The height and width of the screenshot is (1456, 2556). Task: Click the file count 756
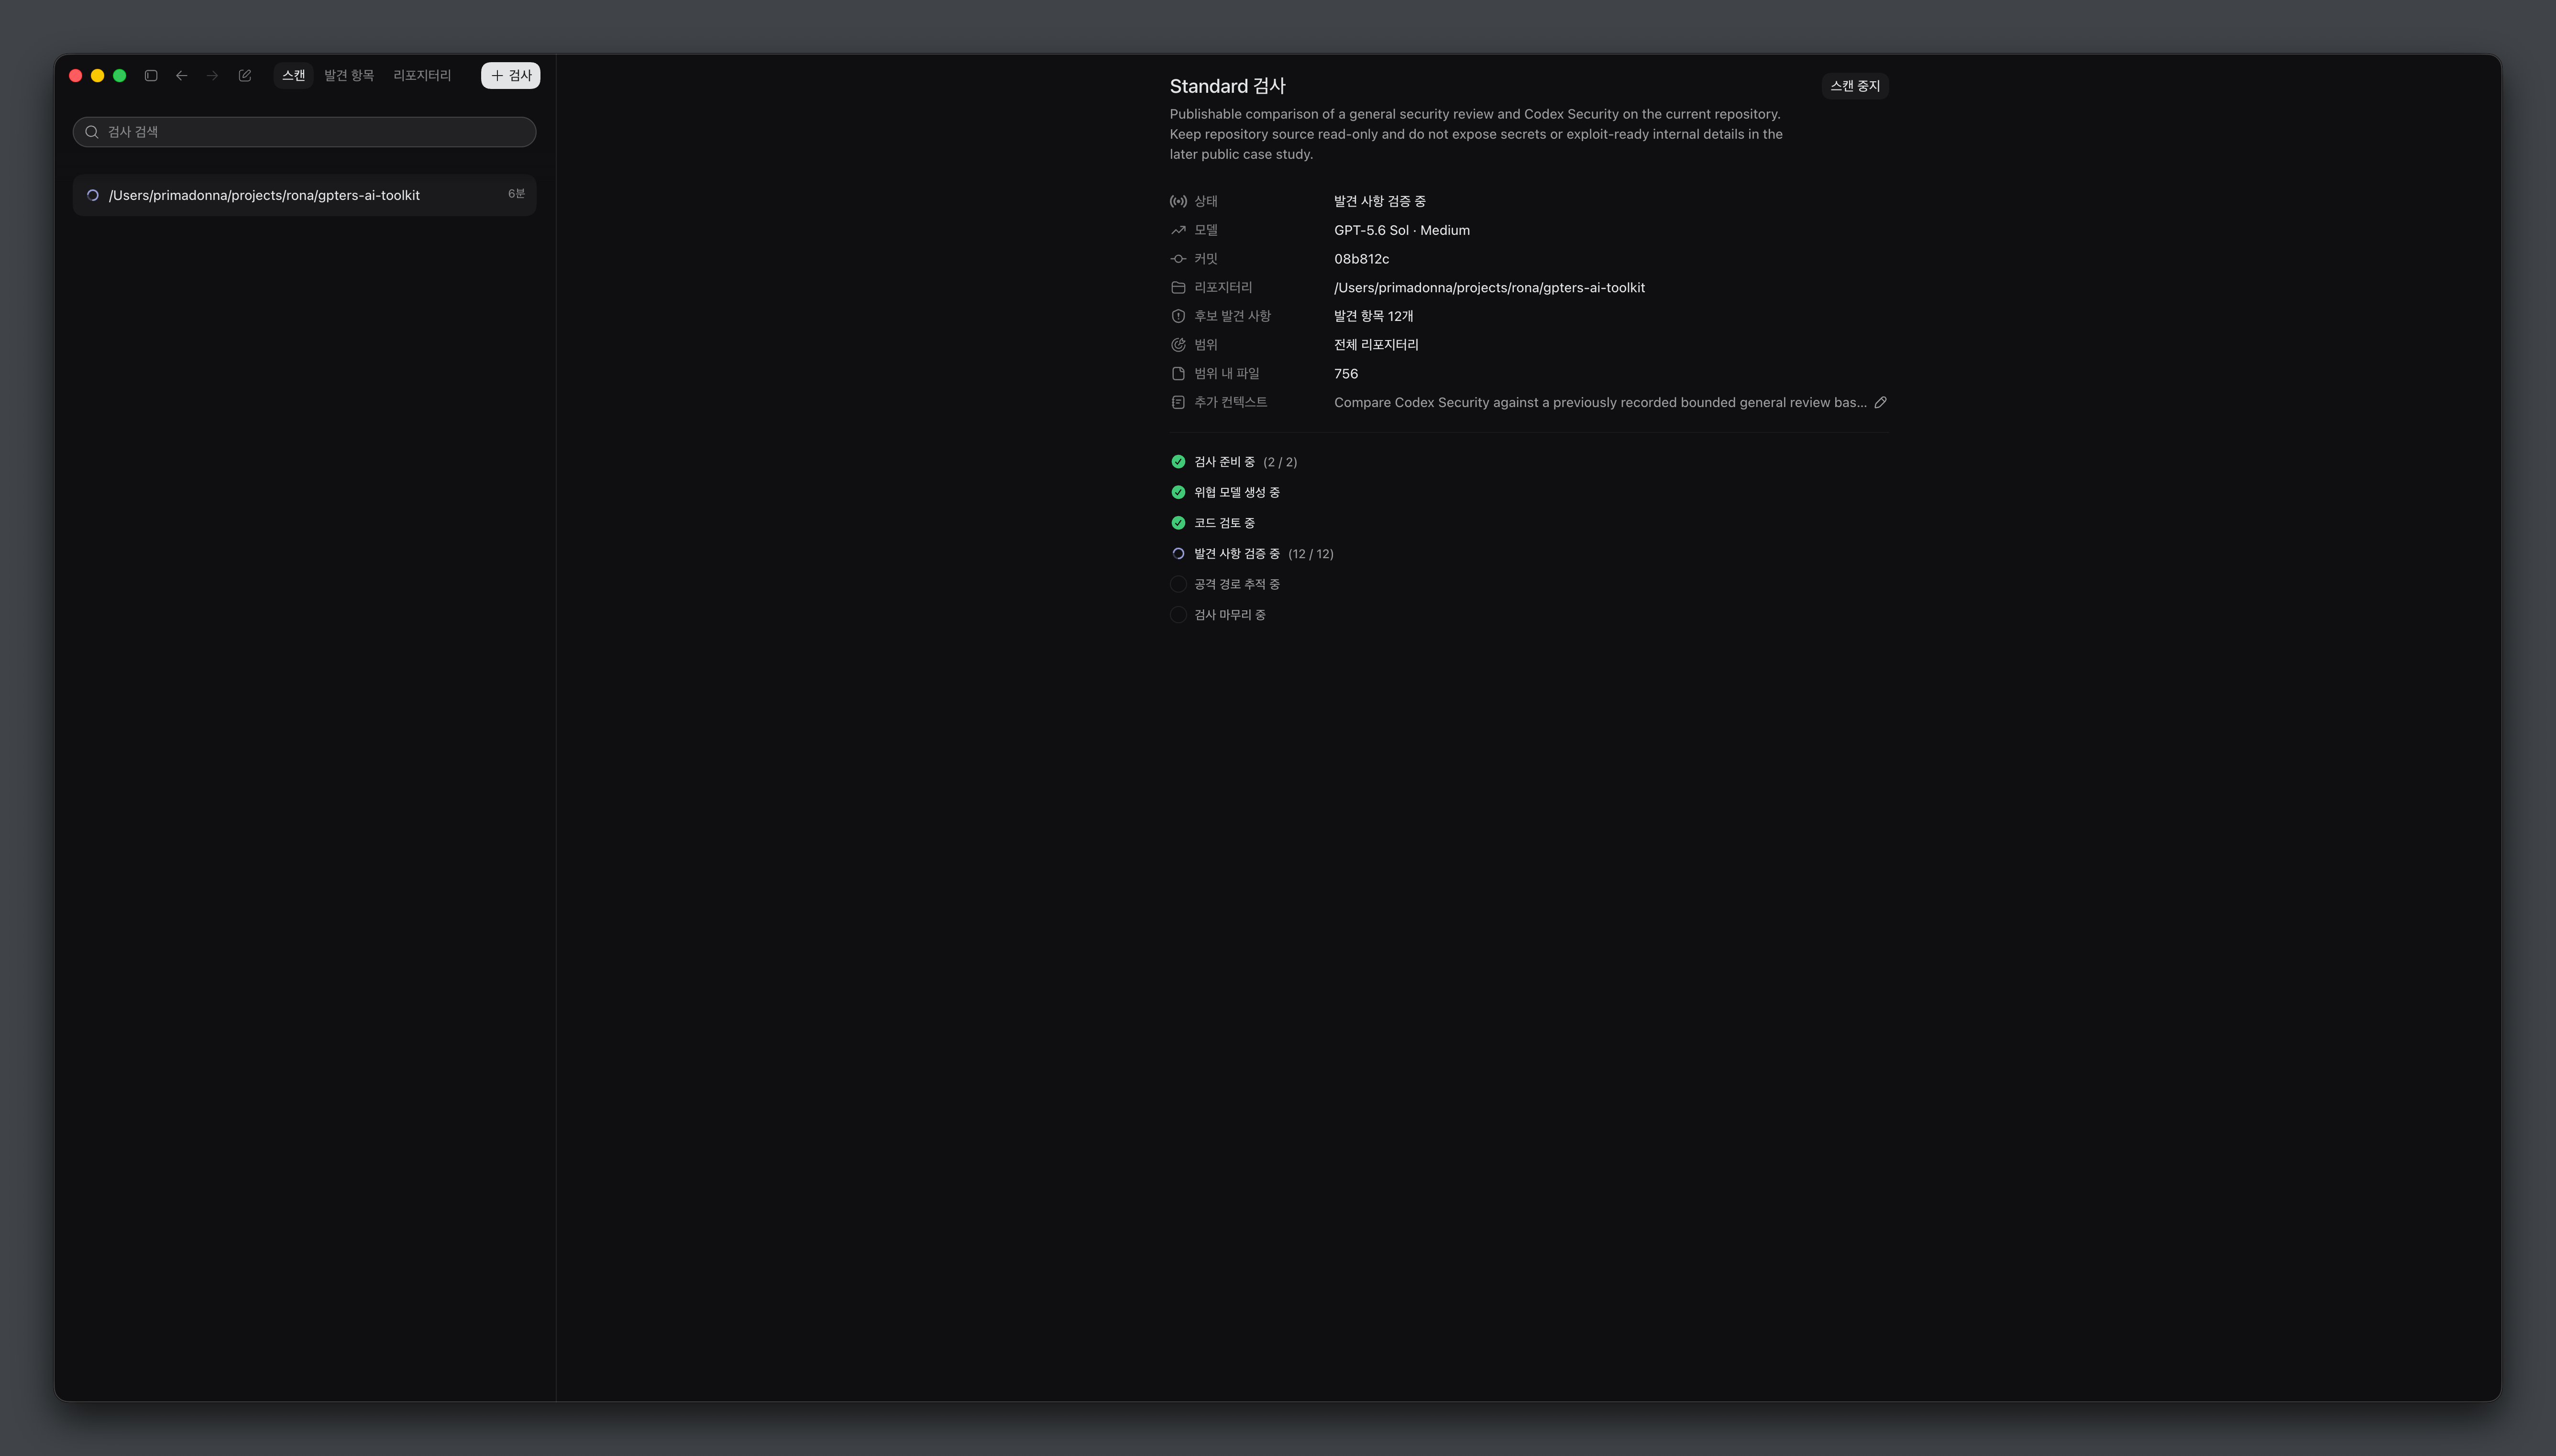pos(1346,374)
